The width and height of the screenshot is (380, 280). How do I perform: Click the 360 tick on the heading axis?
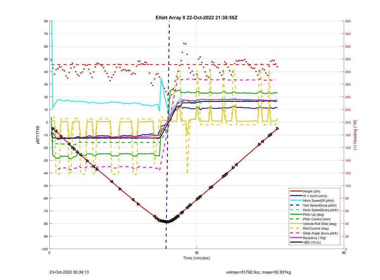pyautogui.click(x=348, y=21)
